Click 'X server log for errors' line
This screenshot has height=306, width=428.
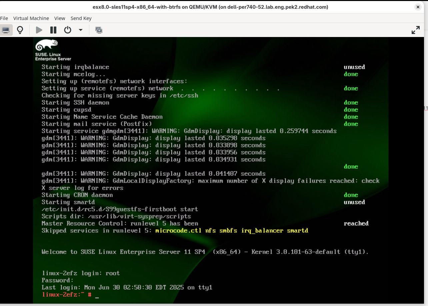click(x=82, y=188)
